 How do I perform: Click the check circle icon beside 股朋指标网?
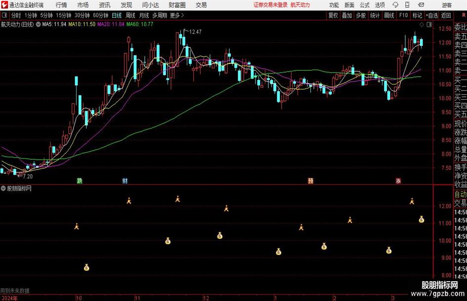[3, 188]
